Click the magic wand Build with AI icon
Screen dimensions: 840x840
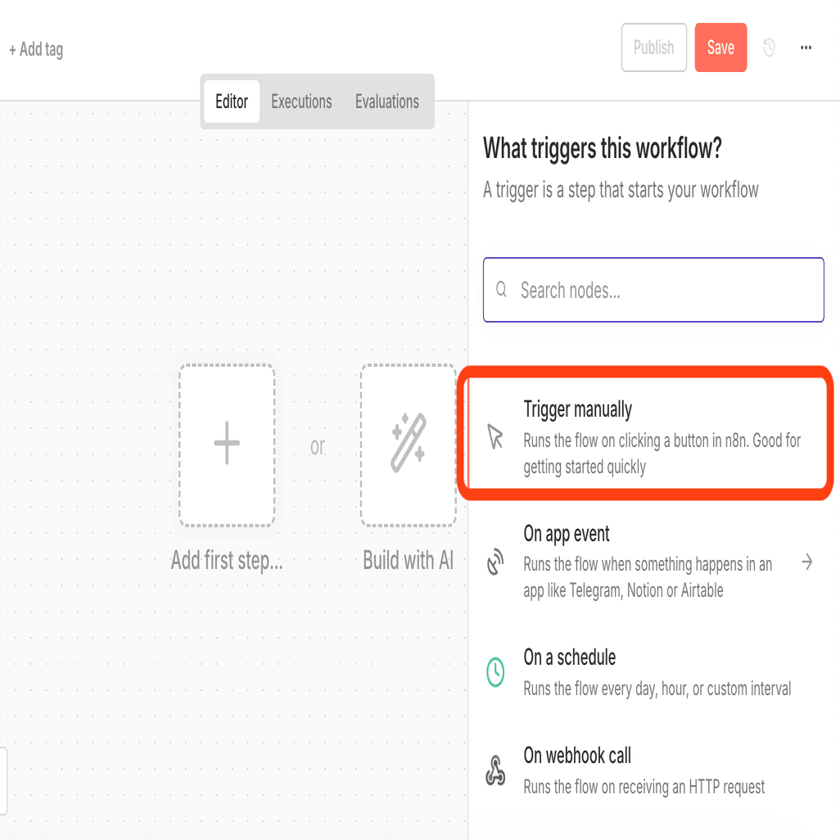pos(408,445)
